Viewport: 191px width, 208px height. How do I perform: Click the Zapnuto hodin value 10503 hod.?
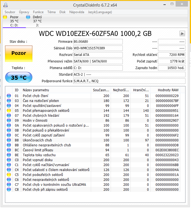(172, 68)
